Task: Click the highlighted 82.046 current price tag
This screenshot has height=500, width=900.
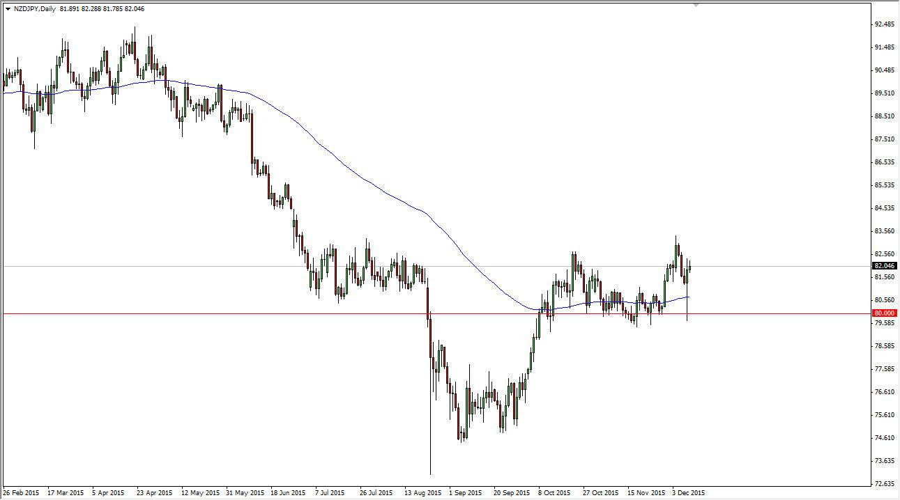Action: [884, 265]
